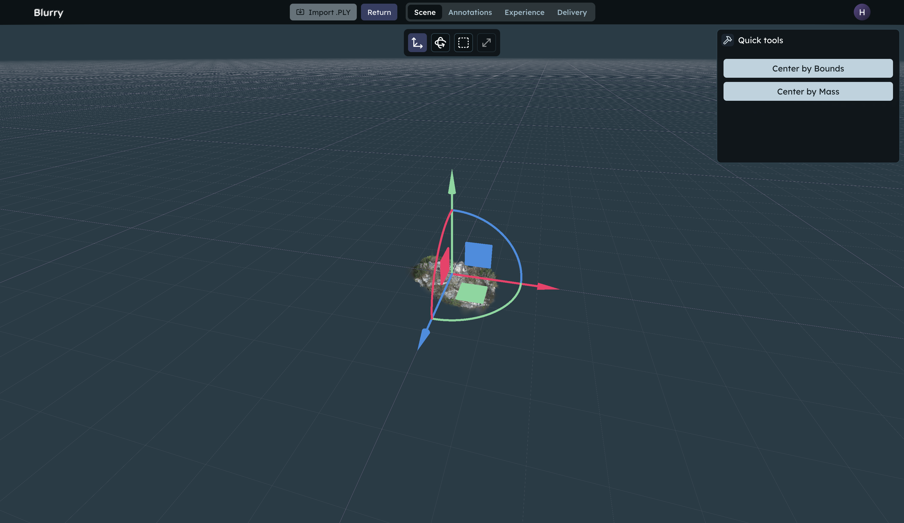Select the scale arrows tool
The height and width of the screenshot is (523, 904).
tap(487, 43)
